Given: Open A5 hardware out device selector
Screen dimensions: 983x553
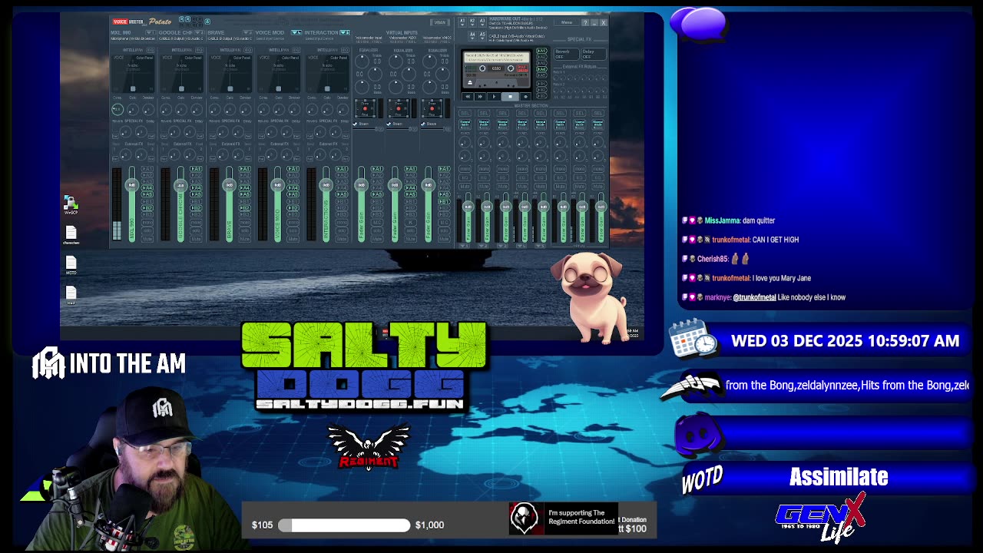Looking at the screenshot, I should coord(482,35).
